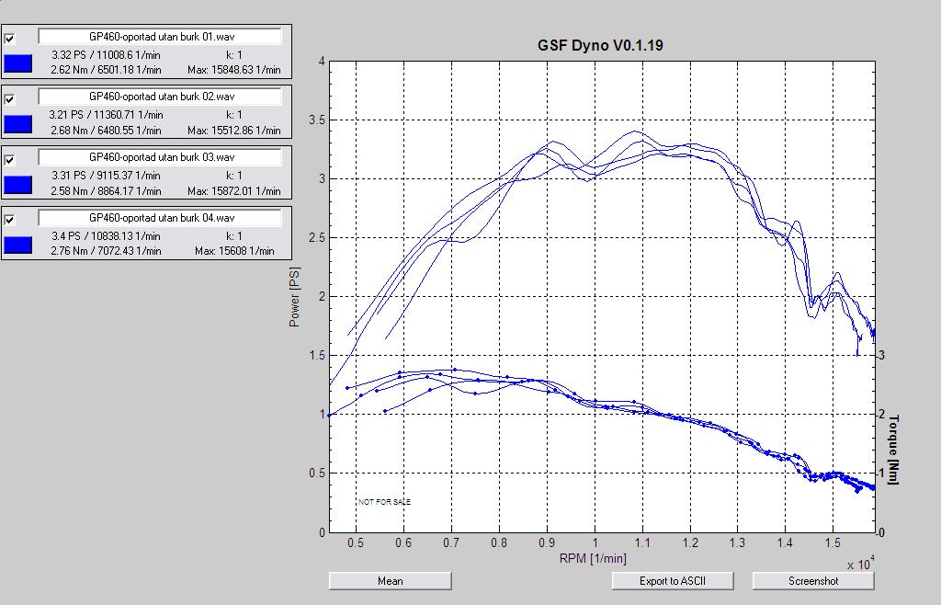This screenshot has height=605, width=941.
Task: Take a capture with the Screenshot button
Action: 813,581
